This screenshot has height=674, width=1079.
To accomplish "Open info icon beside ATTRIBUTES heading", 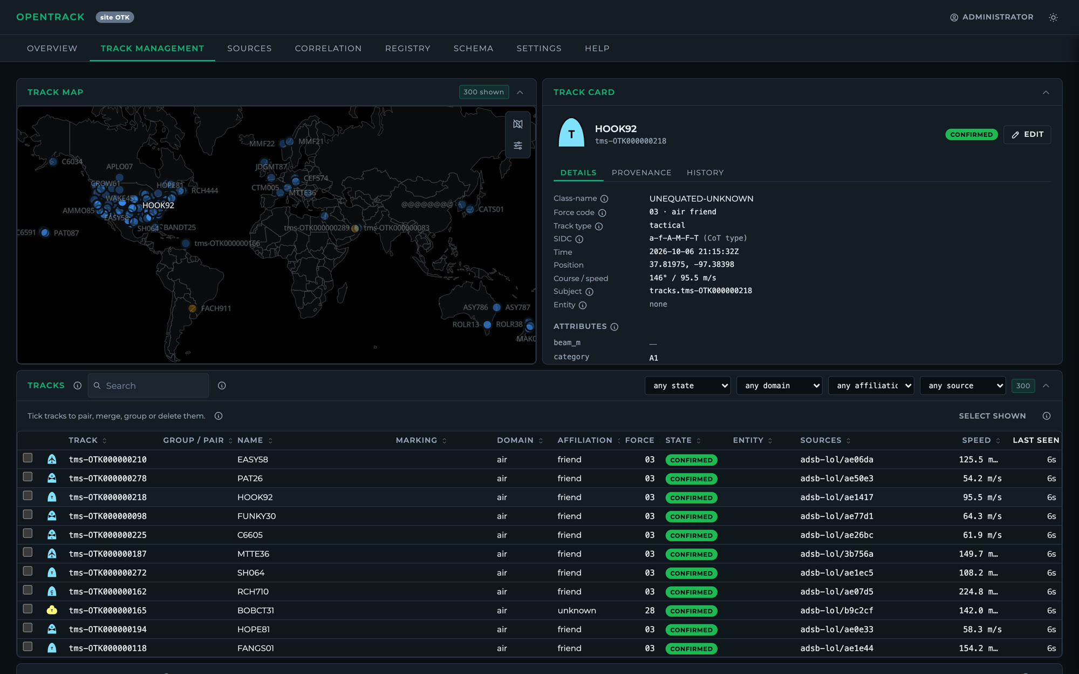I will coord(614,327).
